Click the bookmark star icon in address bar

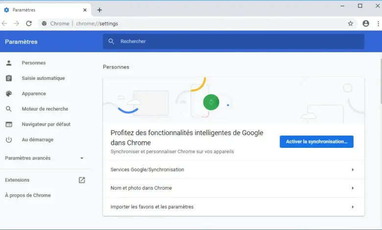click(350, 23)
